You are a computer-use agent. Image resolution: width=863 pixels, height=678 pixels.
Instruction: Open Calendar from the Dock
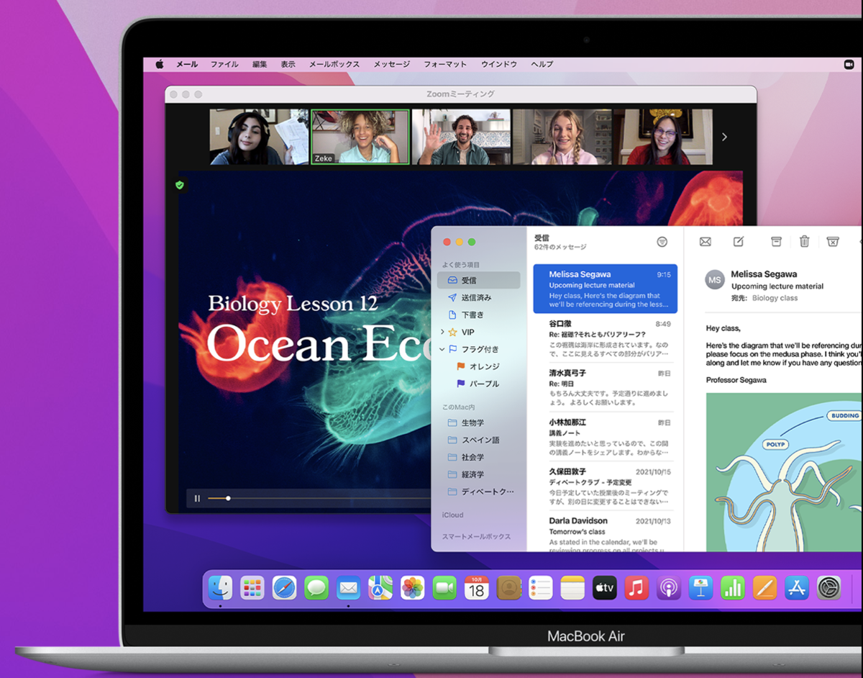click(477, 588)
